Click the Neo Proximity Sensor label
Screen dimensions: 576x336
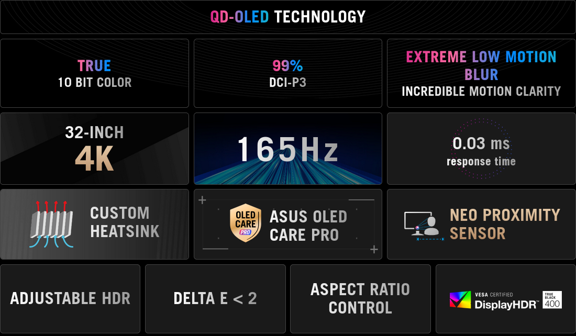pos(505,224)
